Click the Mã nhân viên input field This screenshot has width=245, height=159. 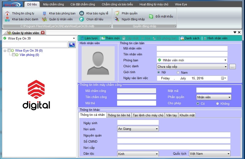pyautogui.click(x=192, y=48)
